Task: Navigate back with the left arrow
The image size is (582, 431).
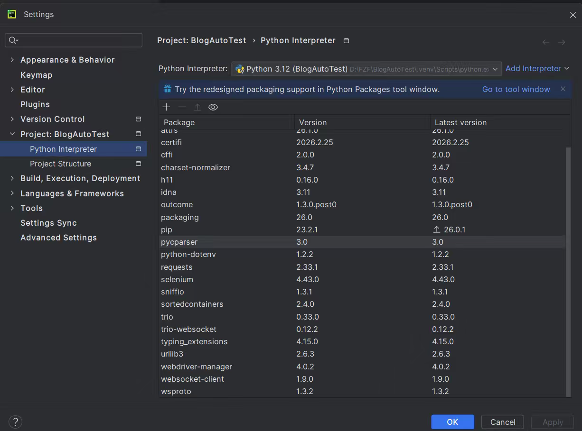Action: tap(546, 42)
